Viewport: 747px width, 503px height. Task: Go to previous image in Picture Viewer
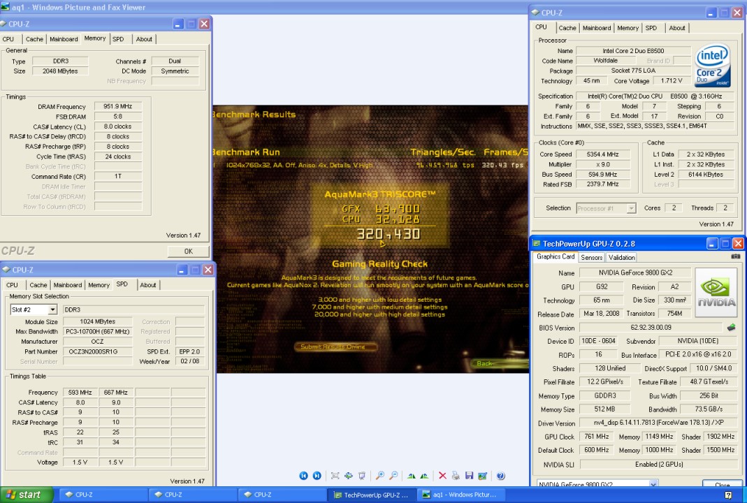tap(303, 475)
